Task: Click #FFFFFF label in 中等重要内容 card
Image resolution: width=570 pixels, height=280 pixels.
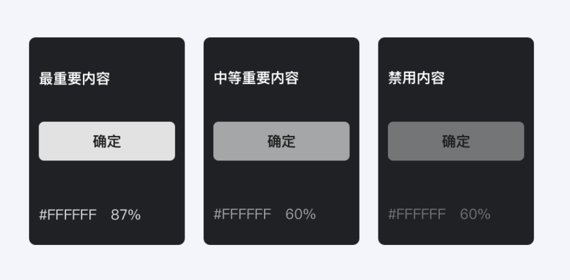Action: (x=242, y=215)
